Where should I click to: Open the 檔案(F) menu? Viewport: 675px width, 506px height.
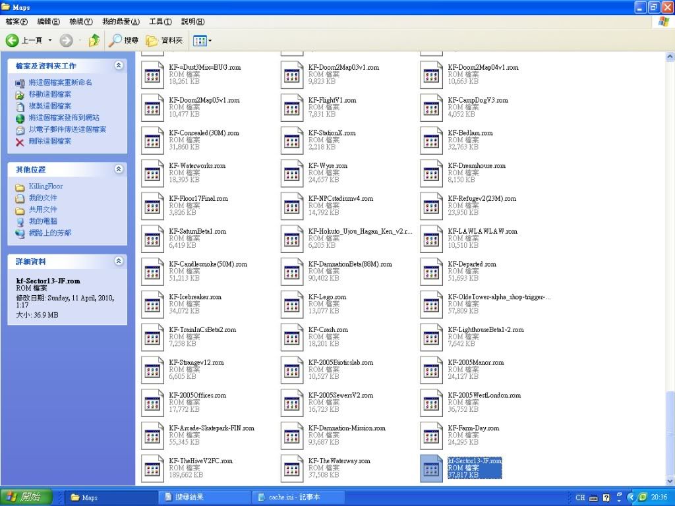coord(16,22)
